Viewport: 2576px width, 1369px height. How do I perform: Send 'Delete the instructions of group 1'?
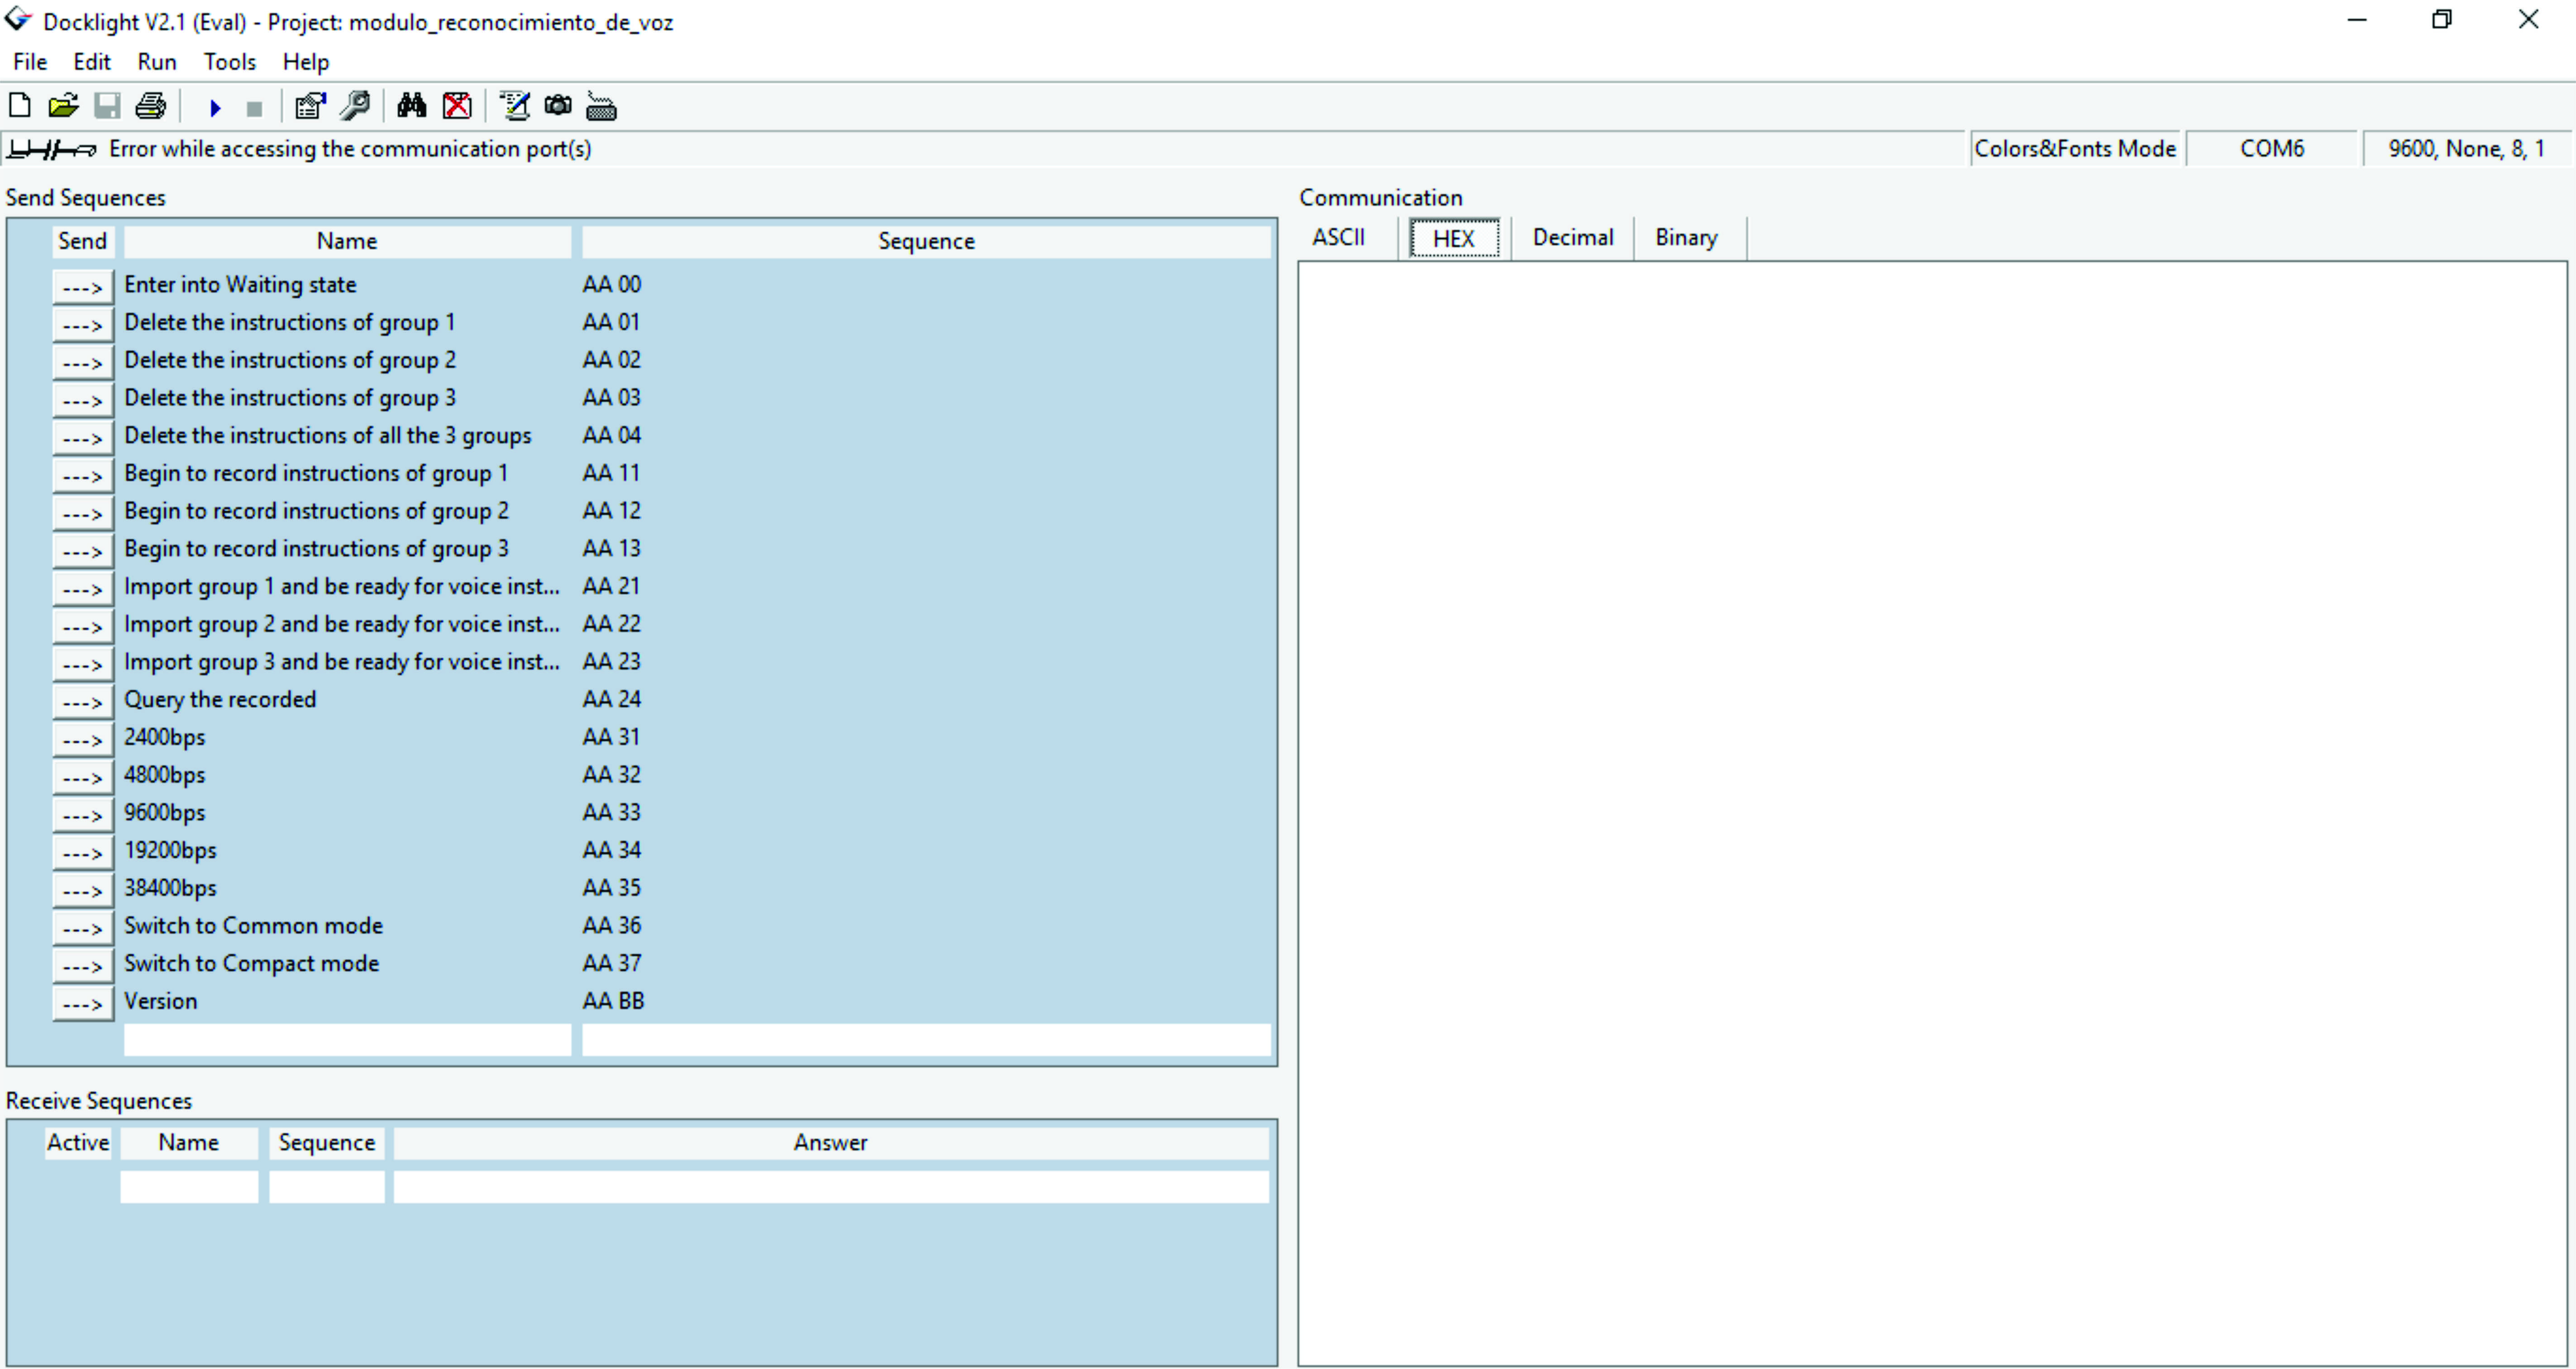(x=83, y=324)
